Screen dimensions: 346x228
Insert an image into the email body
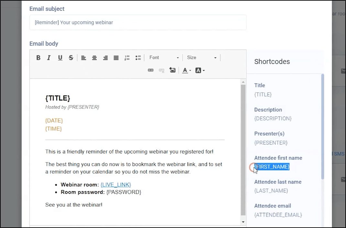(172, 70)
